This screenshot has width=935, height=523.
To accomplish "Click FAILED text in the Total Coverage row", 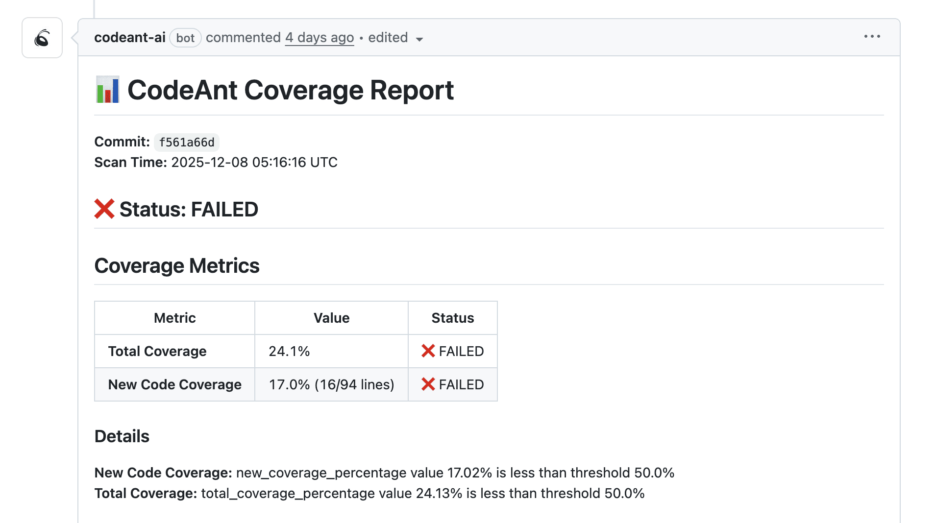I will click(x=461, y=351).
